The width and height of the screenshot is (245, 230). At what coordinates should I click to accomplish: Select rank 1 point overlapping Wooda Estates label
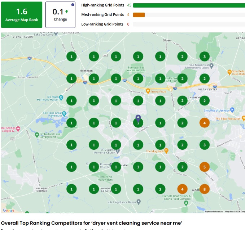(116, 189)
